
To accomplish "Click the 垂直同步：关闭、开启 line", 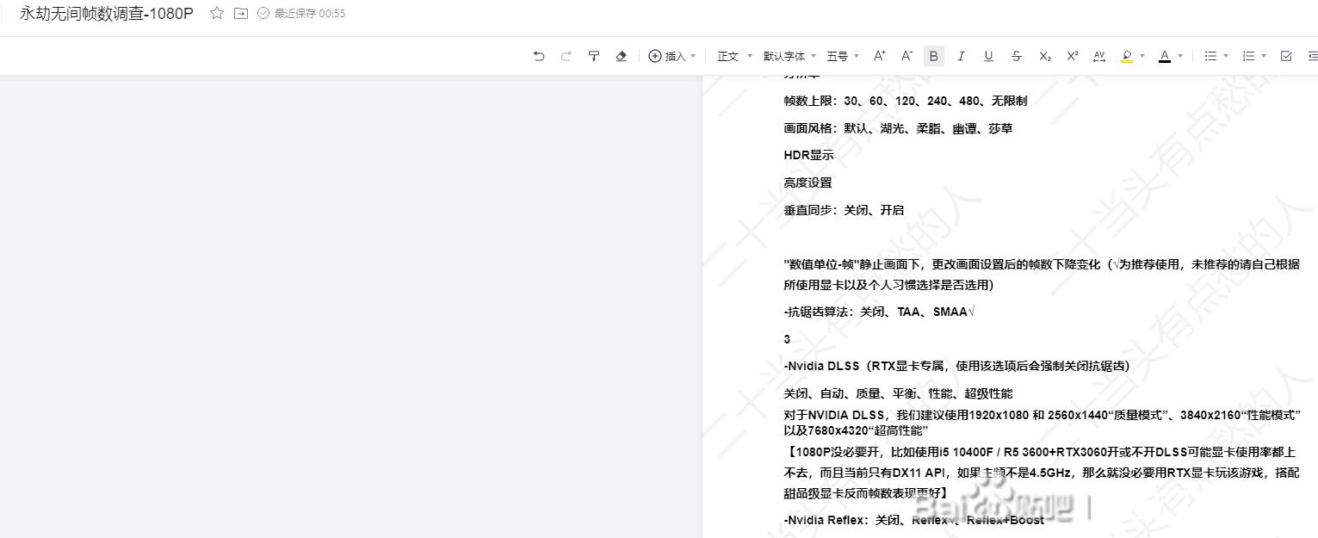I will (x=844, y=210).
